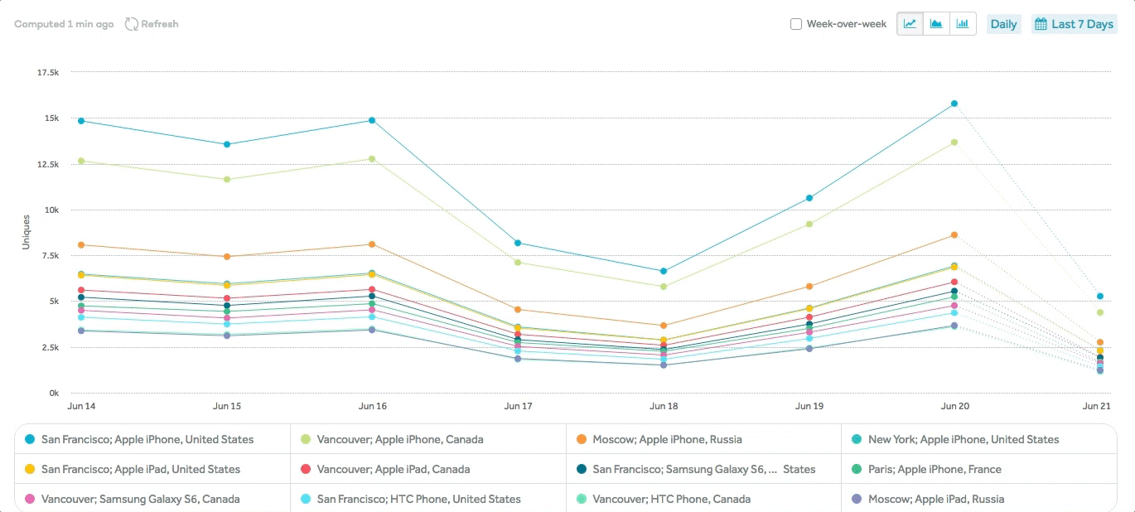Enable the Week-over-week checkbox
Image resolution: width=1135 pixels, height=512 pixels.
(796, 24)
